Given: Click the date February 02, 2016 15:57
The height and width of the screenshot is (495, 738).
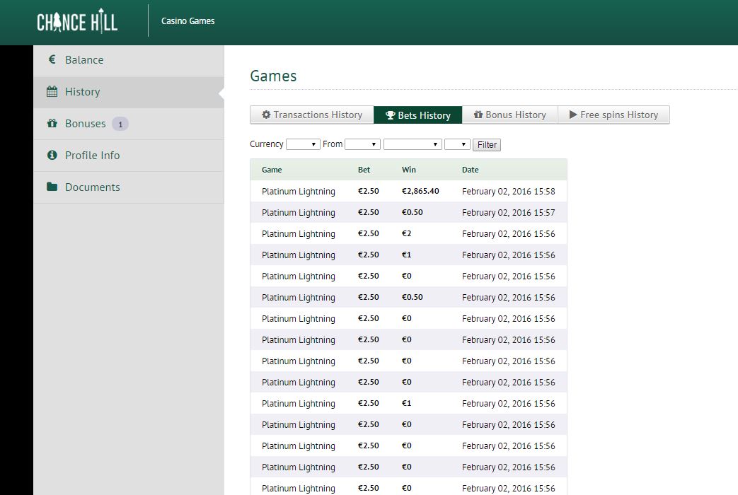Looking at the screenshot, I should point(508,213).
